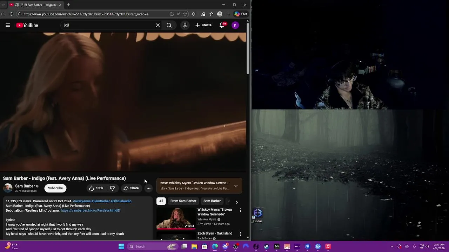Open Copilot Chat in Edge
Screen dimensions: 449x252
pyautogui.click(x=241, y=14)
